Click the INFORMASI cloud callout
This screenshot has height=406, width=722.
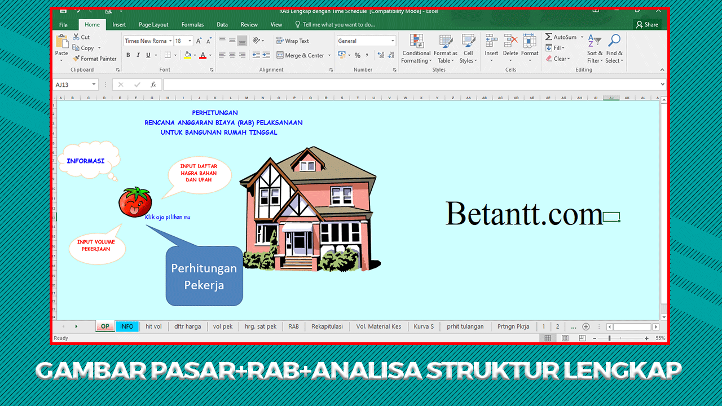click(88, 160)
